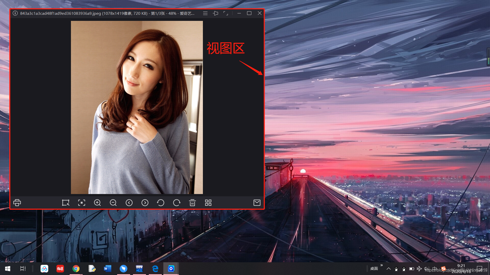The height and width of the screenshot is (275, 490).
Task: Go to the previous image
Action: point(129,203)
